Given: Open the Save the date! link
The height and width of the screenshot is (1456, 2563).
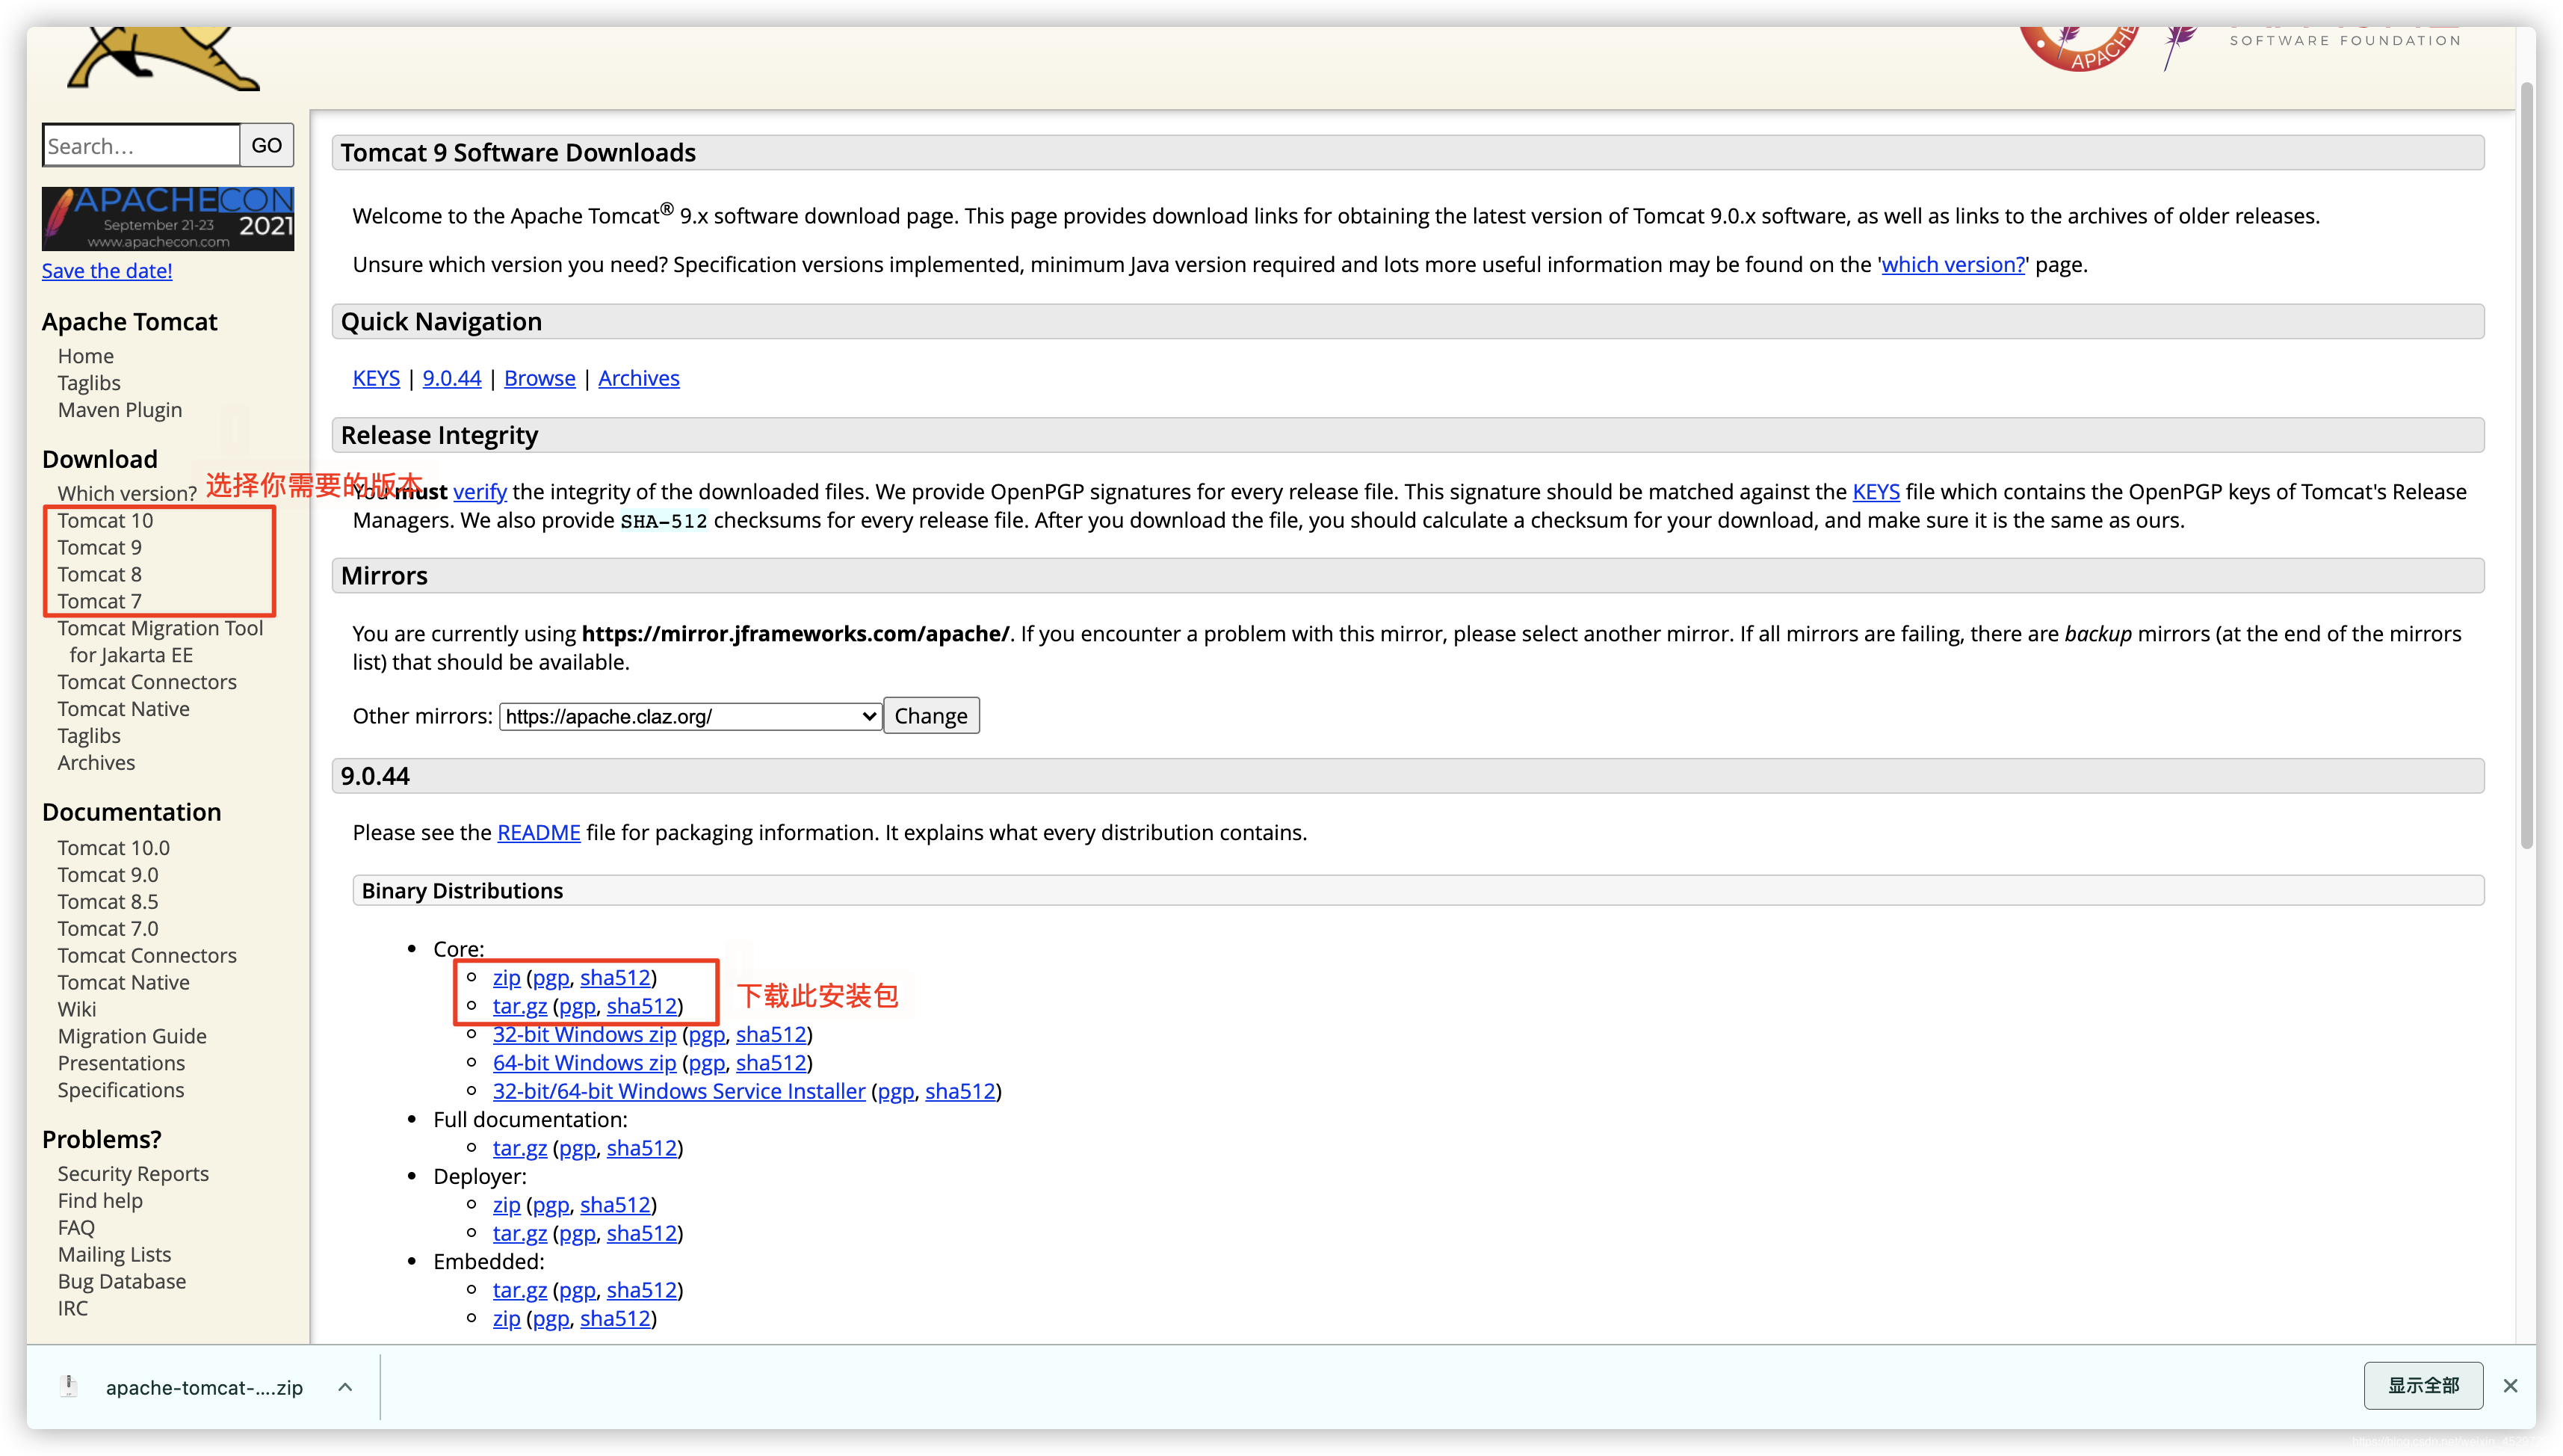Looking at the screenshot, I should (107, 271).
